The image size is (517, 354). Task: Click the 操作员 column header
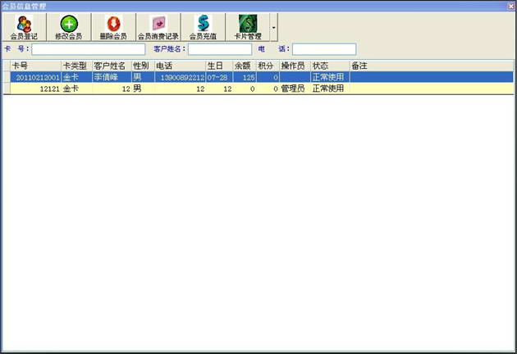(x=295, y=66)
